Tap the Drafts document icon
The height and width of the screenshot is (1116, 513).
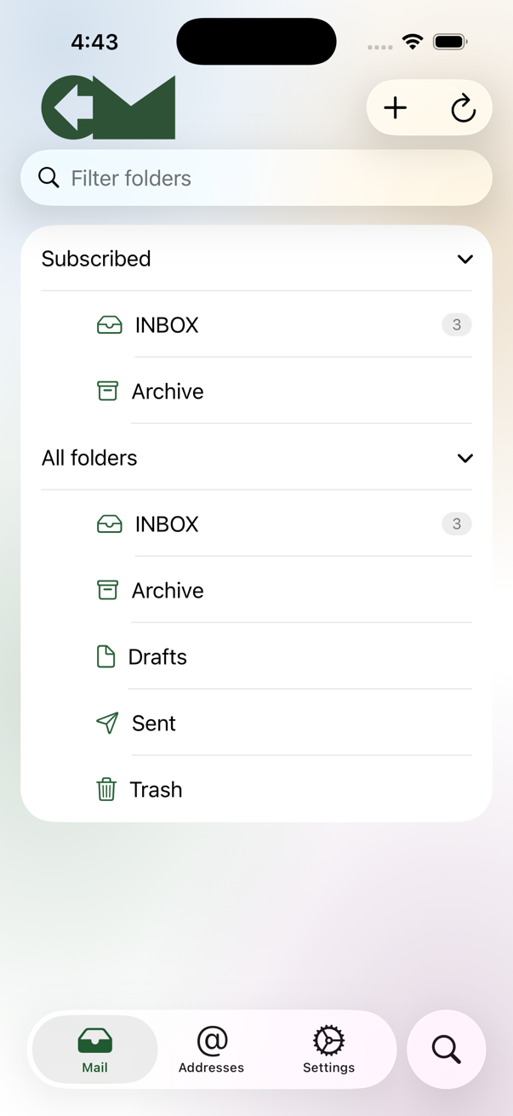click(105, 656)
